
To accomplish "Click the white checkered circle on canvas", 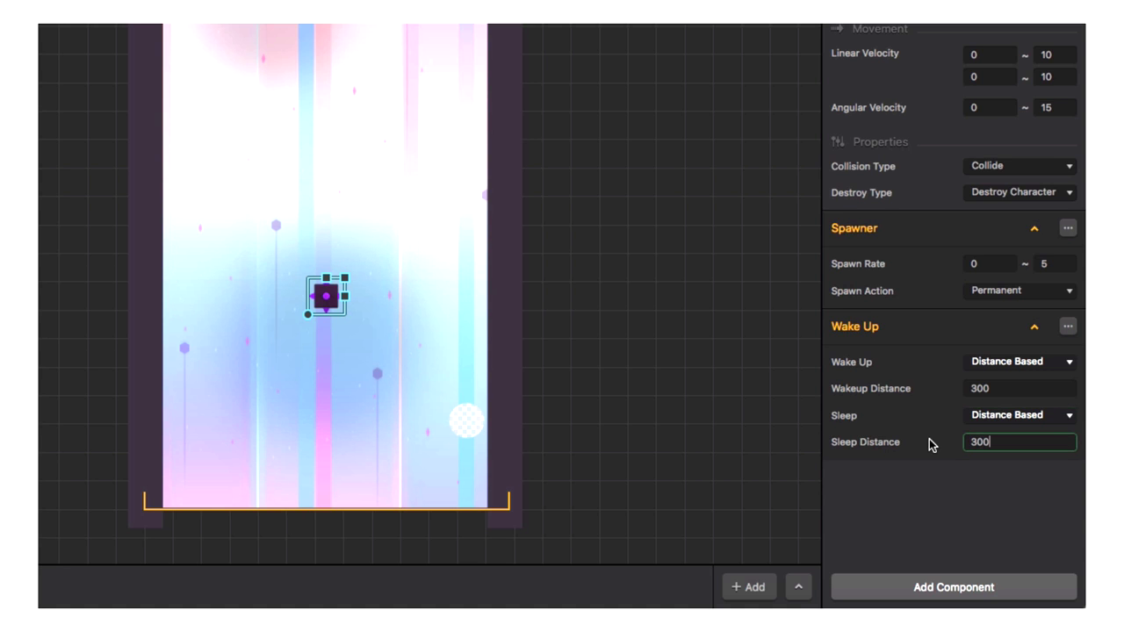I will (466, 420).
